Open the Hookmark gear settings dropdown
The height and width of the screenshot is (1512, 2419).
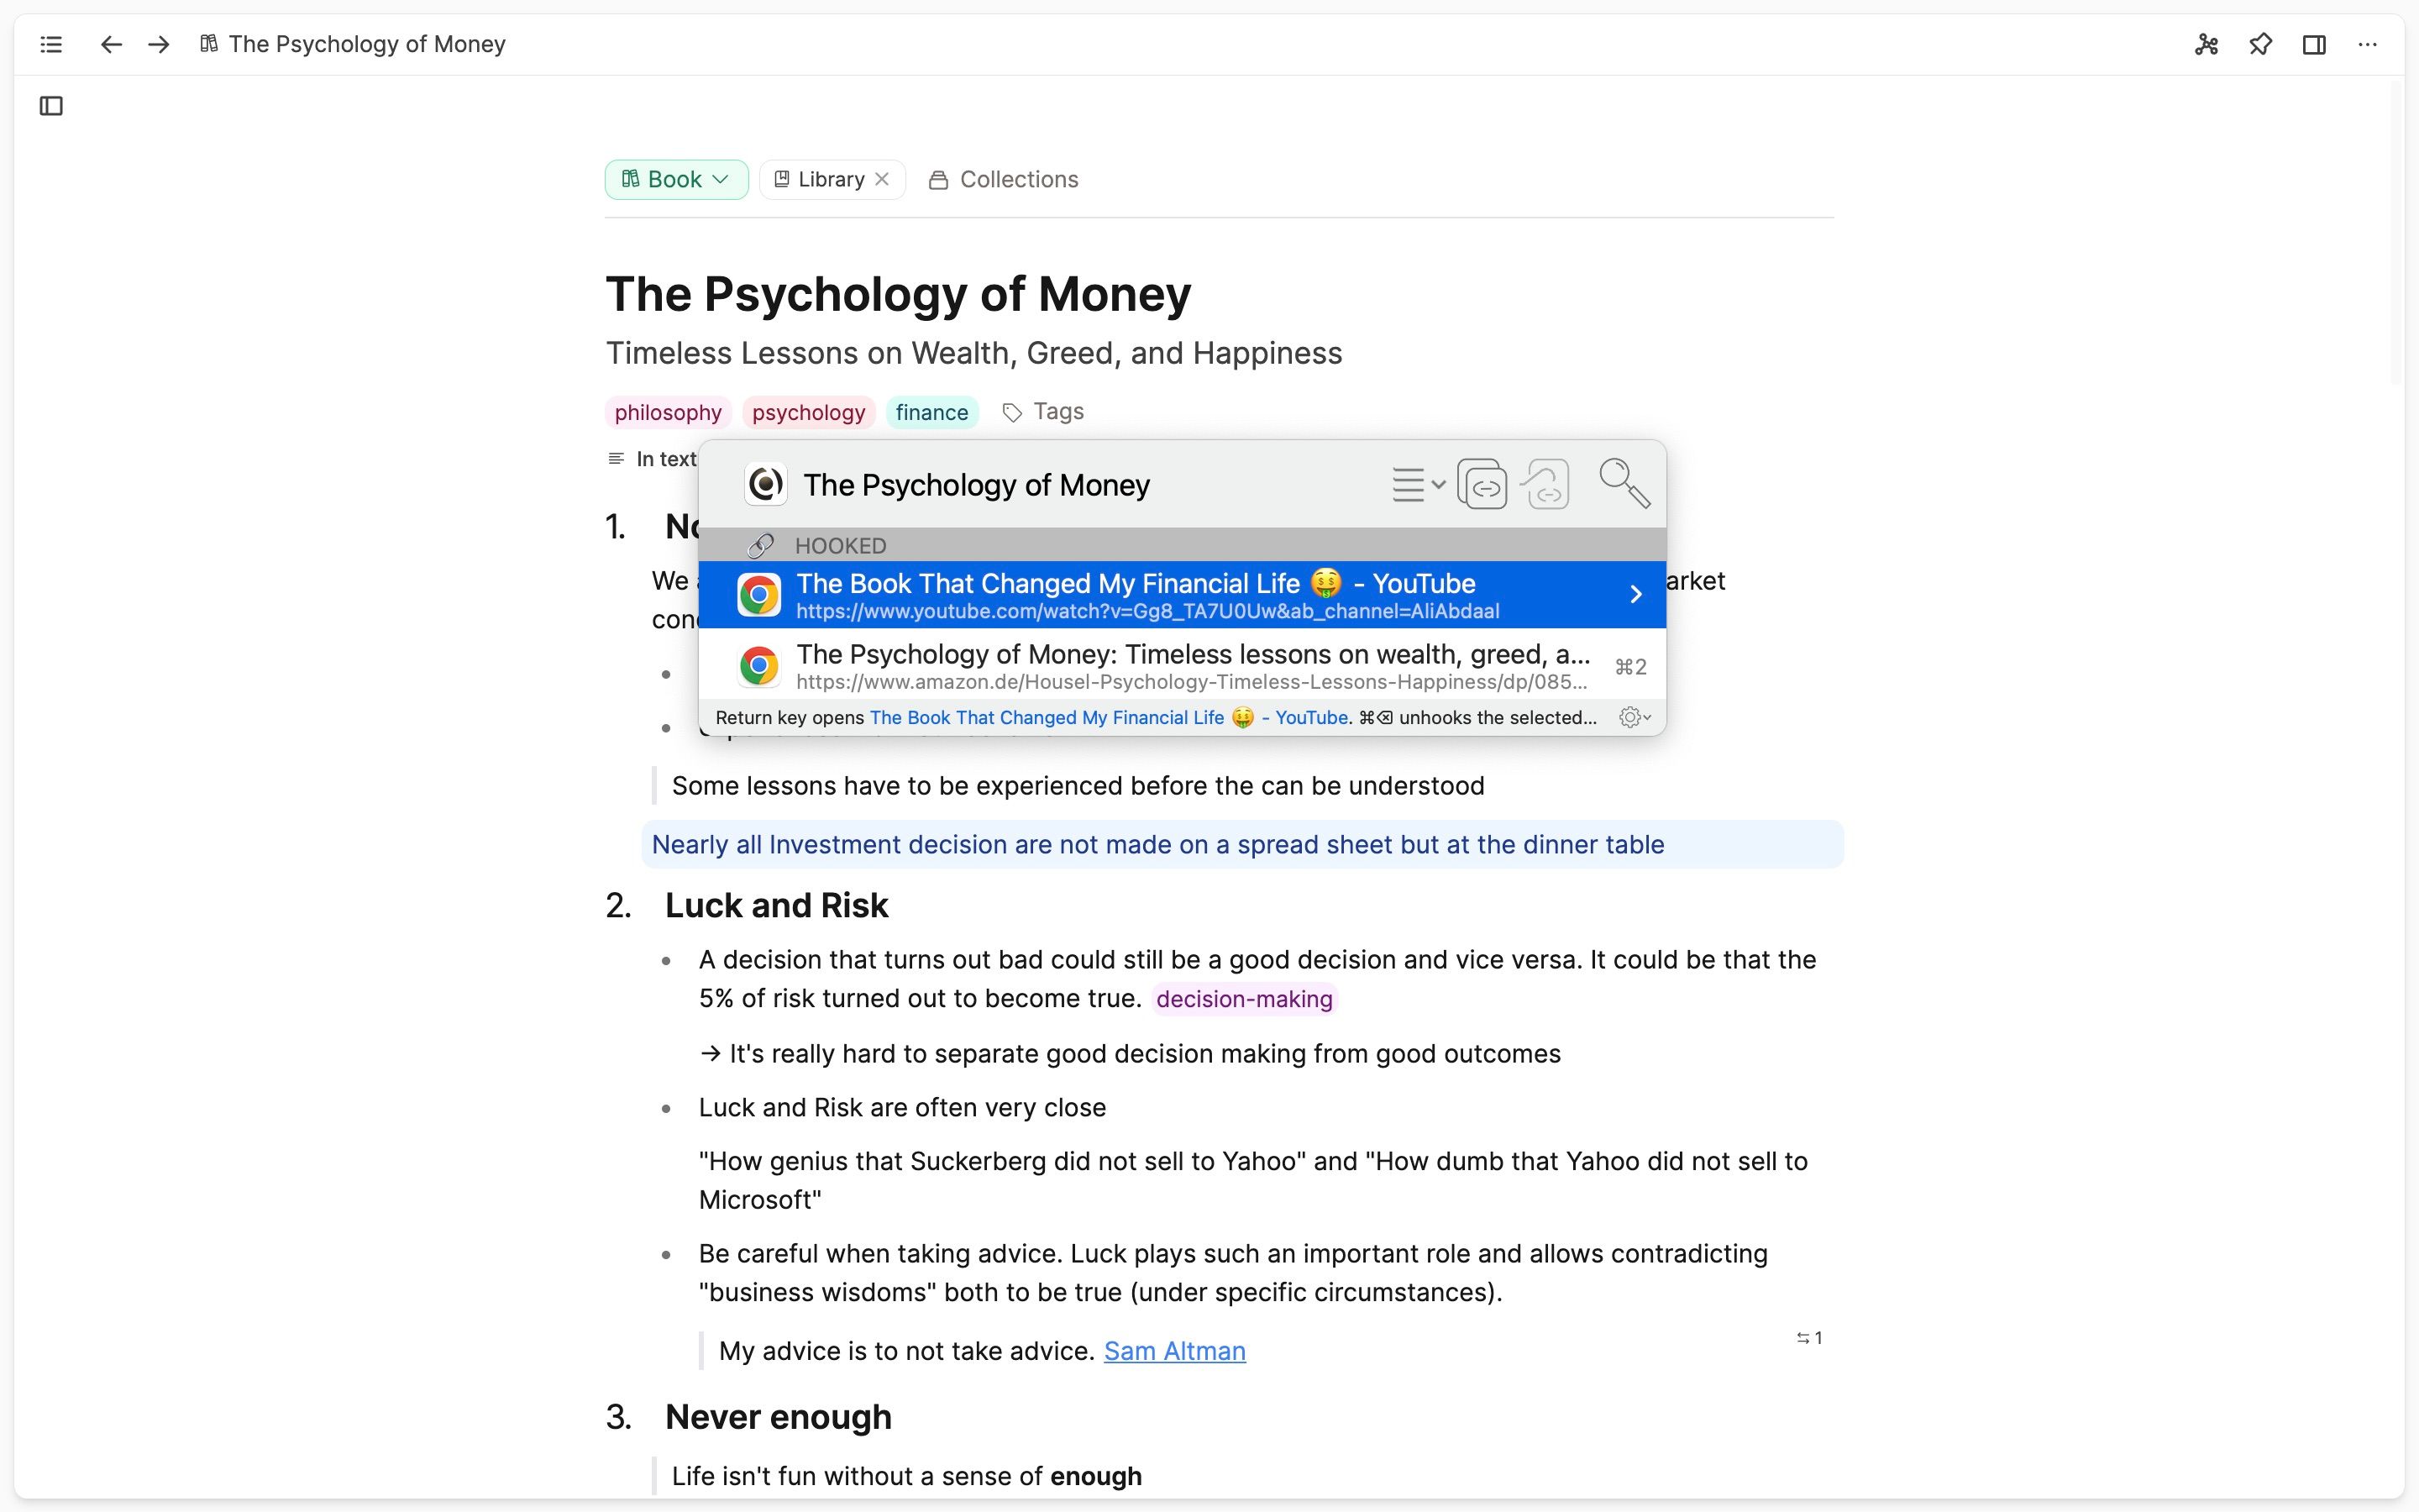click(1635, 717)
